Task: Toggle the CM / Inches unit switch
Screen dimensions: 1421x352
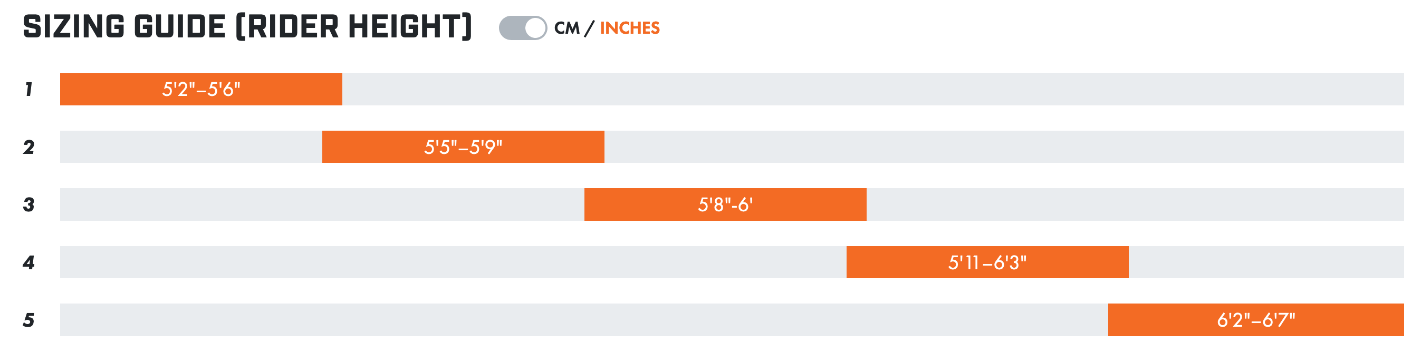Action: pyautogui.click(x=522, y=28)
